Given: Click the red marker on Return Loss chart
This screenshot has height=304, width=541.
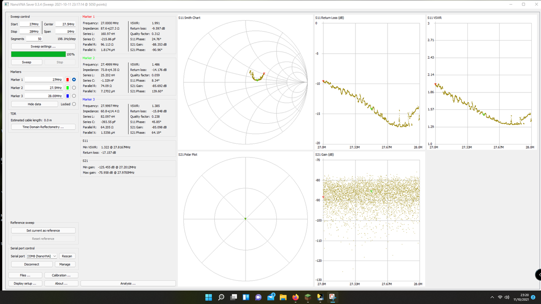Looking at the screenshot, I should click(323, 81).
